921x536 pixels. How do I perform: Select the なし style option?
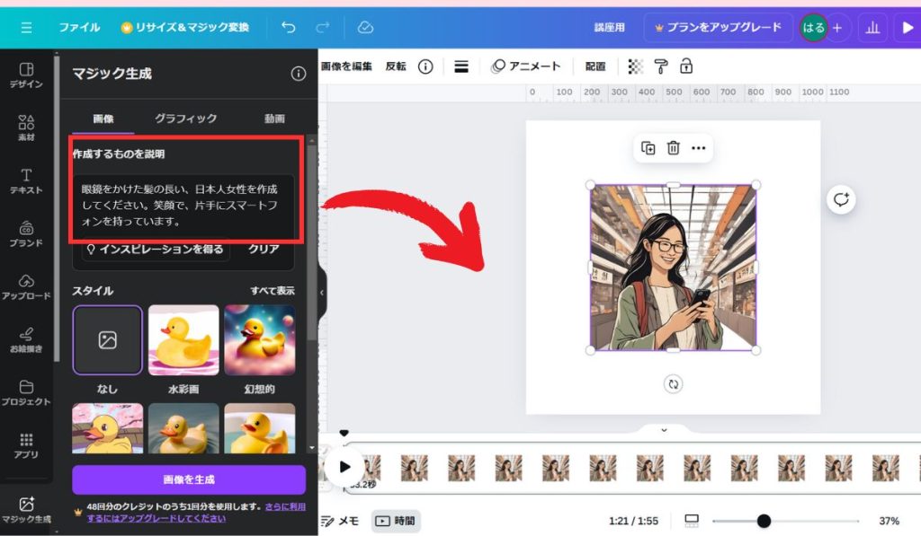pyautogui.click(x=107, y=340)
